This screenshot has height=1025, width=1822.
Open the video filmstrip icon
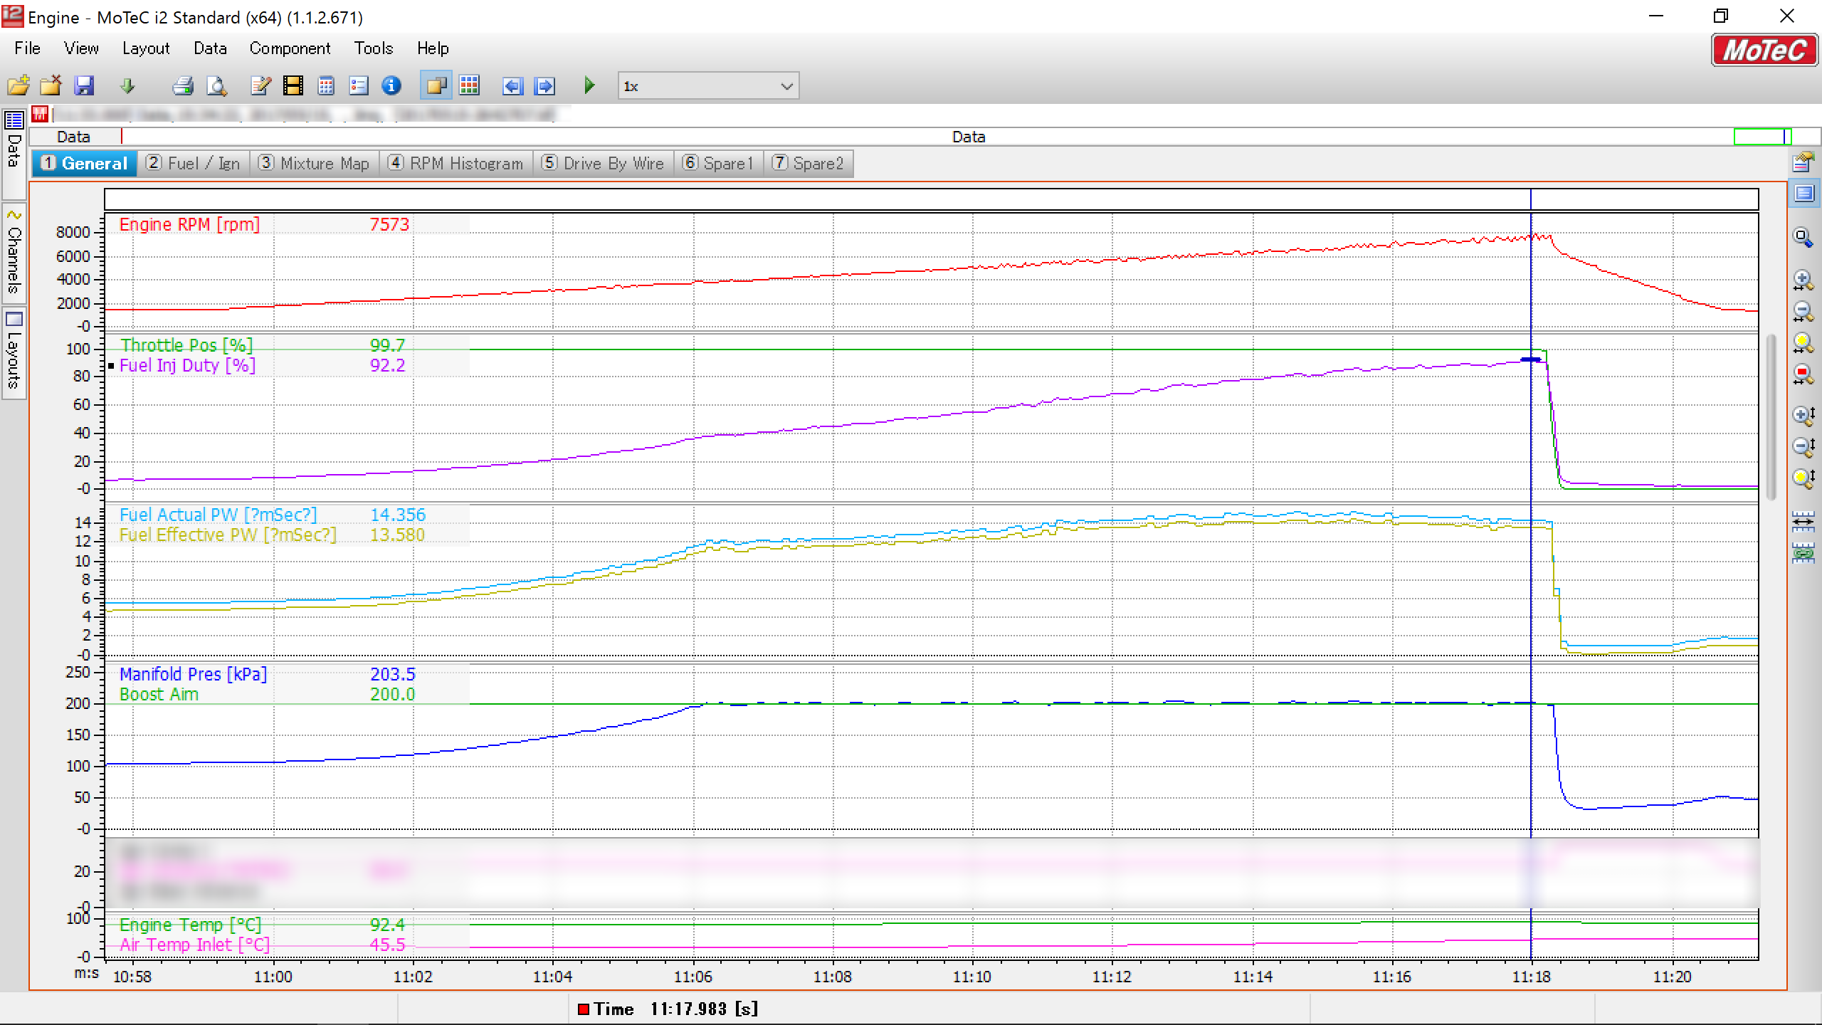coord(293,86)
